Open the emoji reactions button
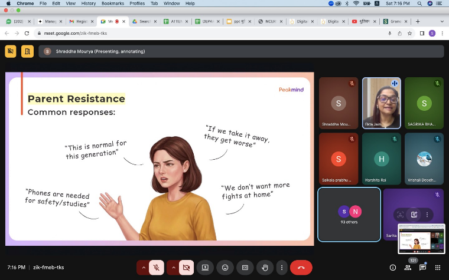This screenshot has height=280, width=449. (x=225, y=267)
